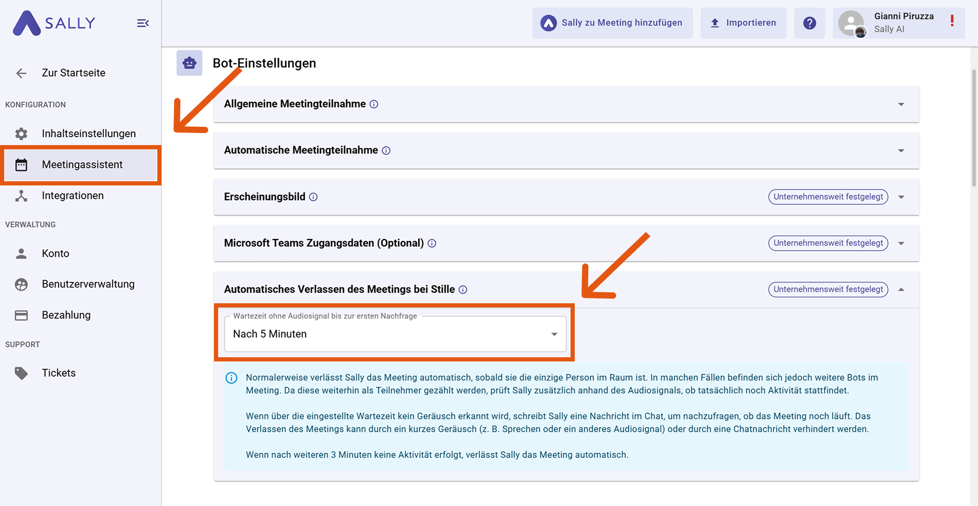Collapse the sidebar using the menu icon

coord(143,23)
